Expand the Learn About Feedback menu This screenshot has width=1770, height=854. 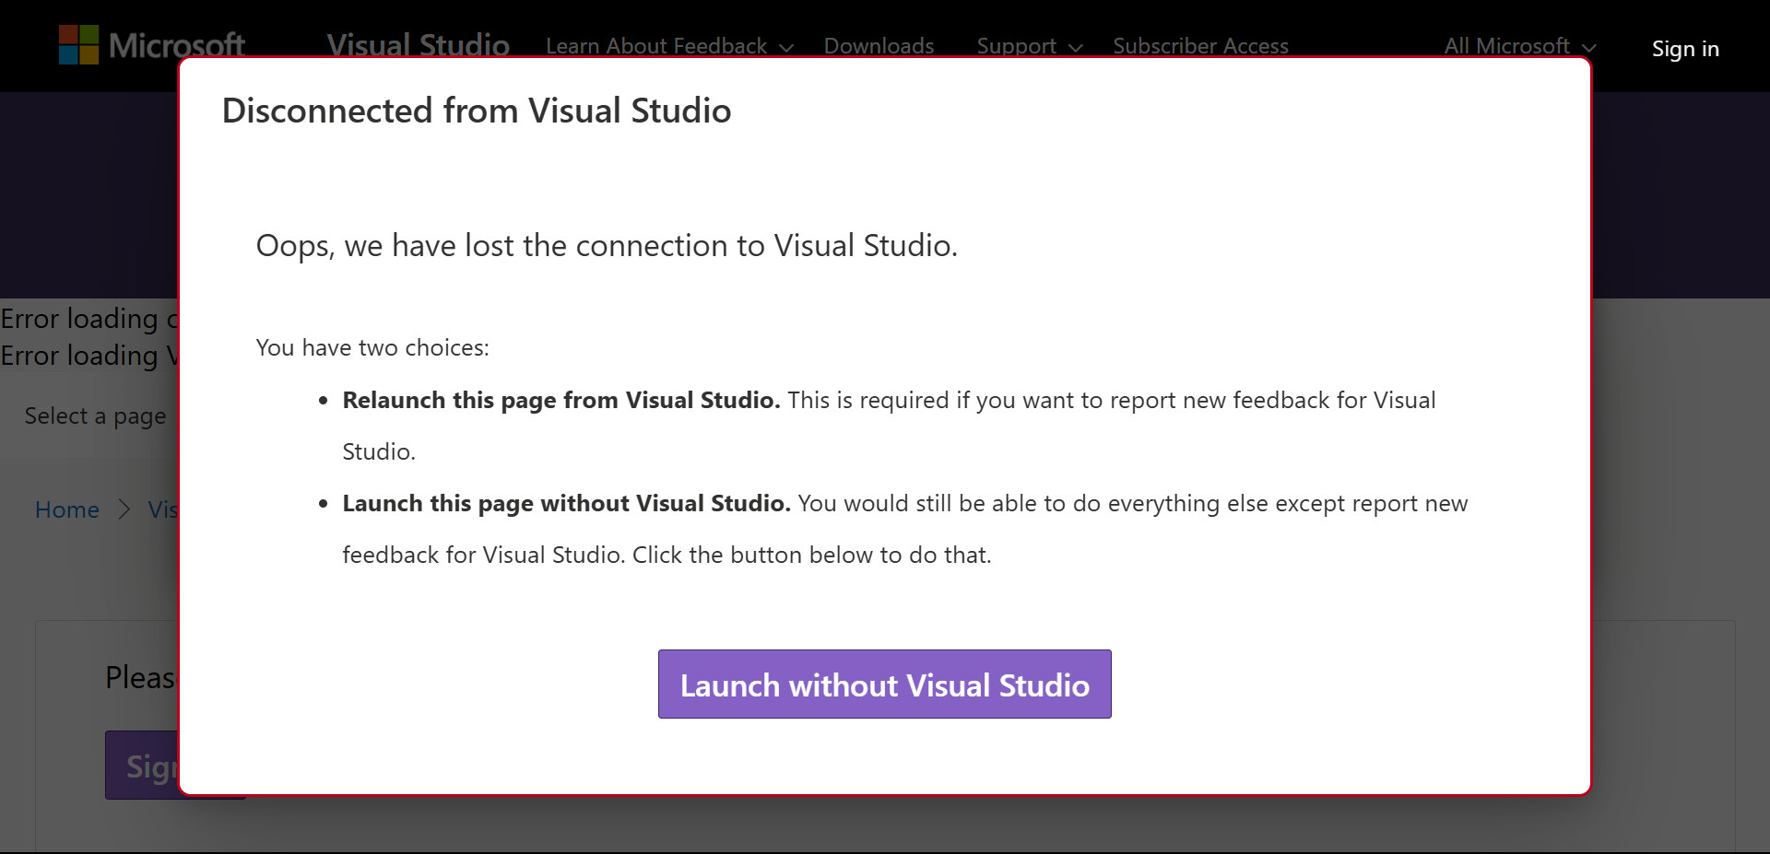coord(669,46)
